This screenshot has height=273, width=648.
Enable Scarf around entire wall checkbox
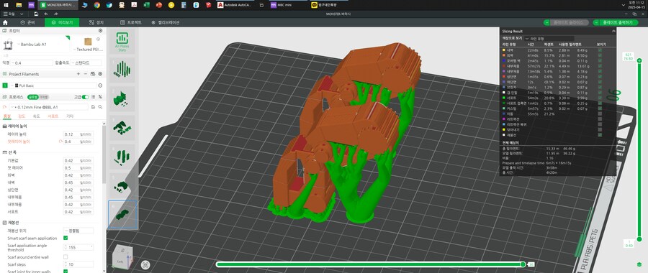pyautogui.click(x=66, y=257)
